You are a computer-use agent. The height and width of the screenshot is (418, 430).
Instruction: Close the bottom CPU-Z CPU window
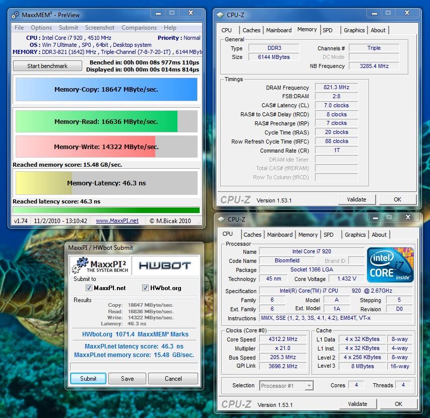click(408, 218)
